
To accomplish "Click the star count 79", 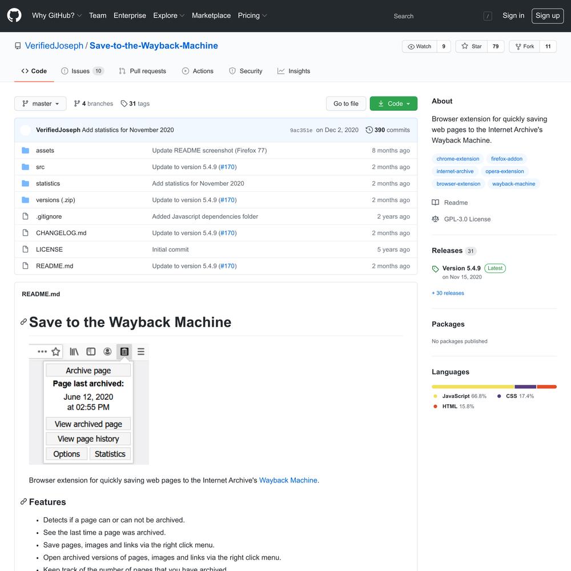I will pyautogui.click(x=495, y=46).
